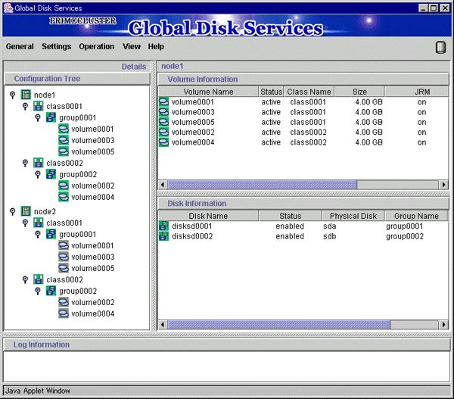The width and height of the screenshot is (454, 399).
Task: Collapse class0002 under node1
Action: [25, 163]
